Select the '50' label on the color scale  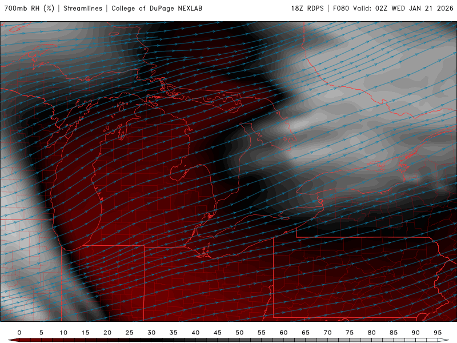pyautogui.click(x=239, y=333)
